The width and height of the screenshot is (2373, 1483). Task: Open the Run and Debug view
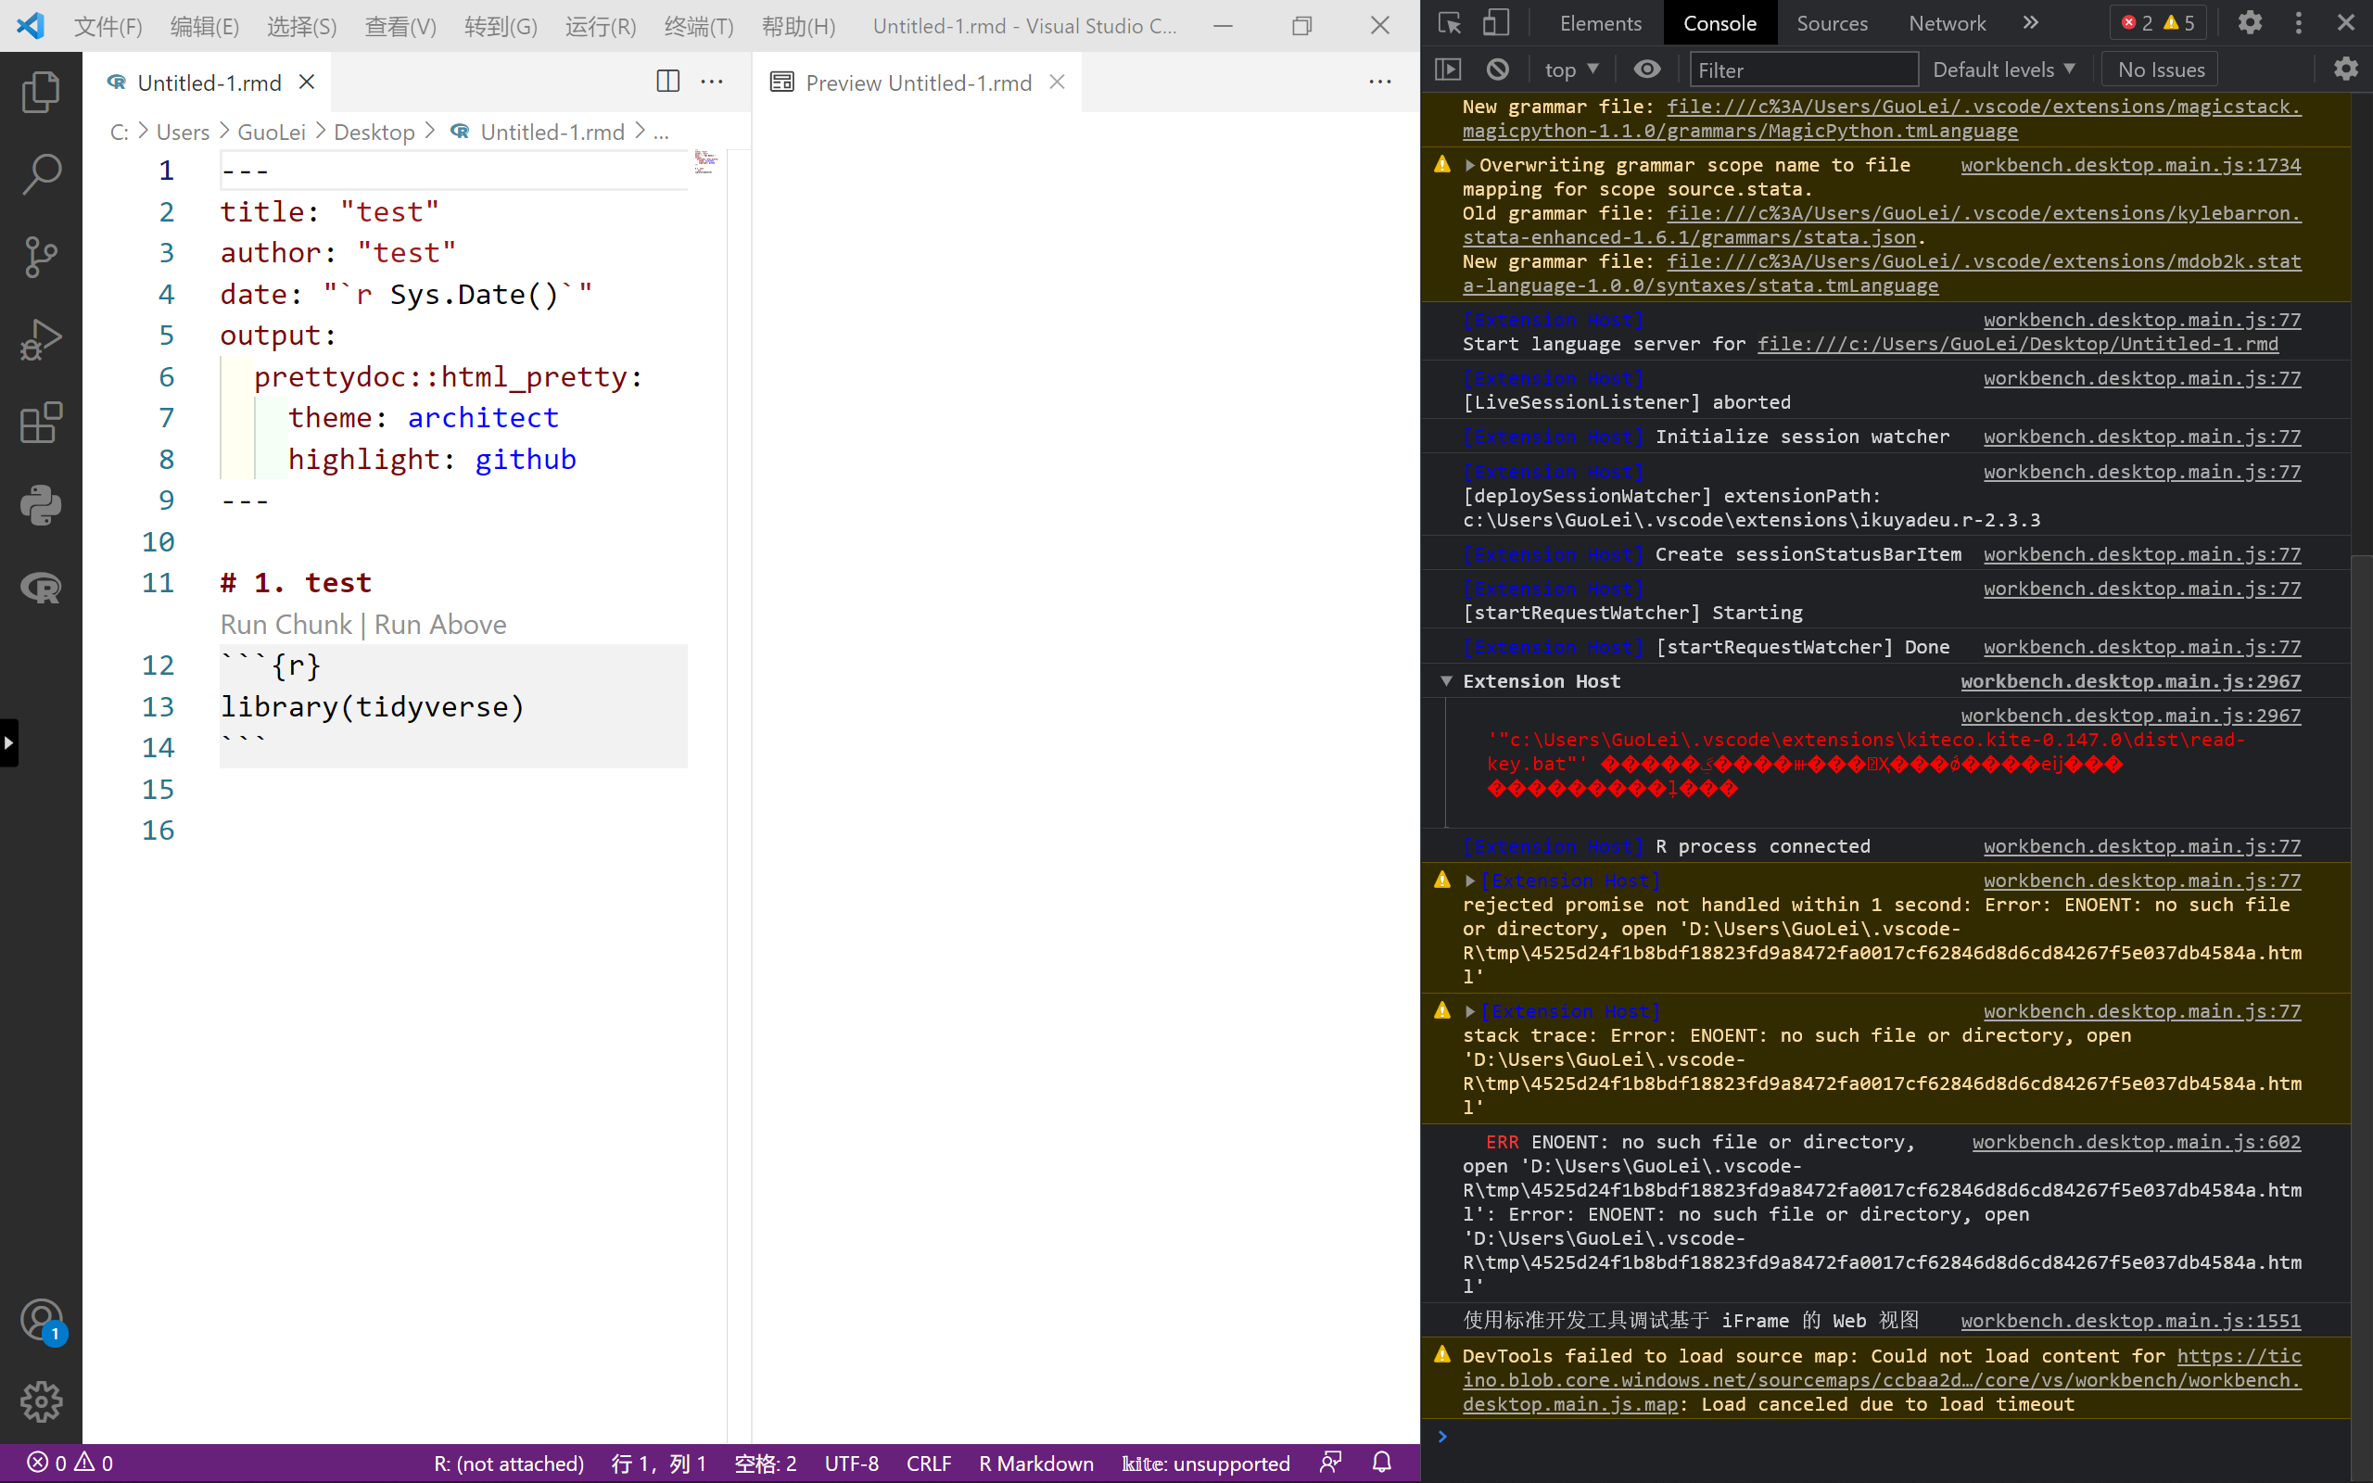point(40,338)
